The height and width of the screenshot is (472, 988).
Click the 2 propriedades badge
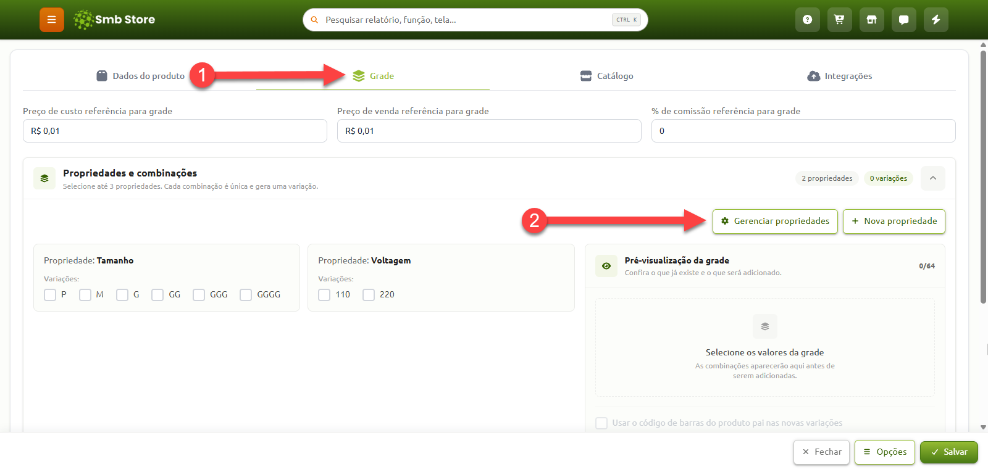coord(827,178)
